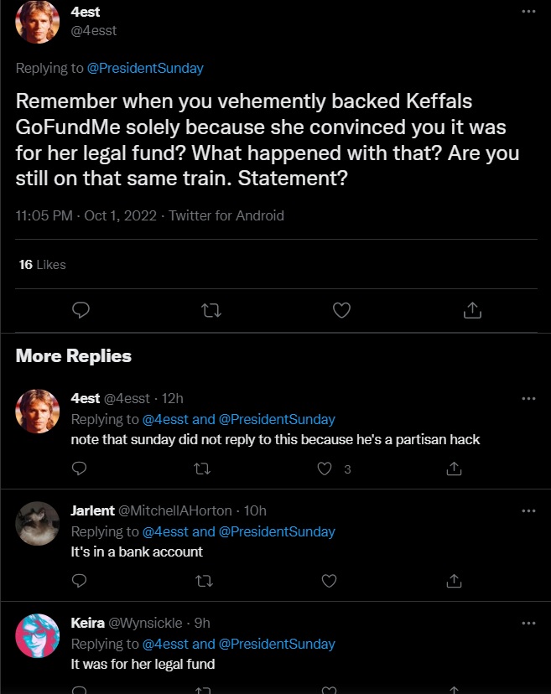This screenshot has height=694, width=551.
Task: Open more options on the main tweet
Action: [x=528, y=12]
